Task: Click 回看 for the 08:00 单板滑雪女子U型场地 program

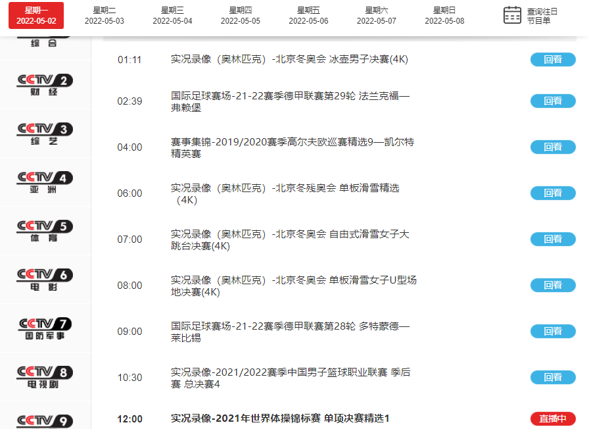Action: click(x=553, y=285)
